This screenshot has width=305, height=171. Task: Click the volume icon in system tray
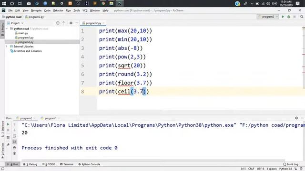268,3
